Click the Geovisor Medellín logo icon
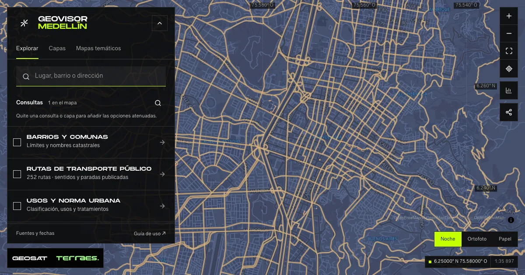The width and height of the screenshot is (525, 275). [24, 23]
